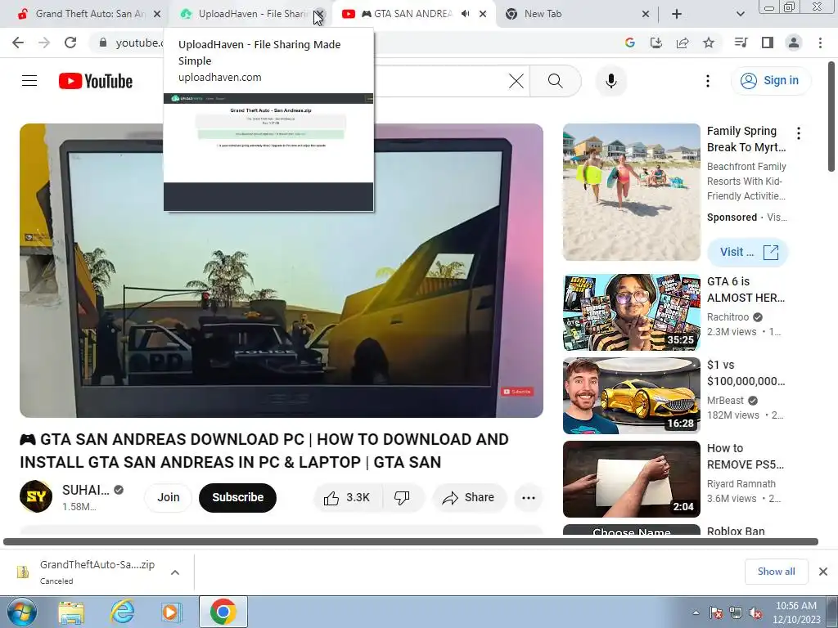Dislike the video with thumbs down
Image resolution: width=838 pixels, height=628 pixels.
[x=403, y=498]
